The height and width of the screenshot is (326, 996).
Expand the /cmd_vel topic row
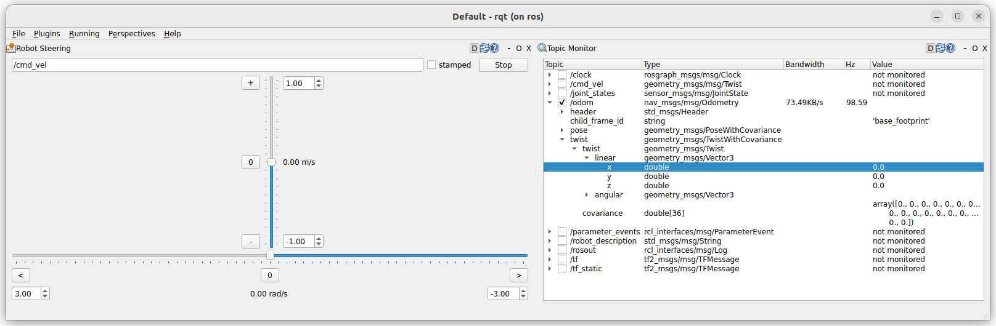(550, 84)
